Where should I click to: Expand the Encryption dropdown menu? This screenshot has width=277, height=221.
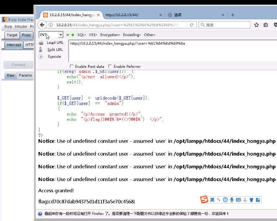pyautogui.click(x=110, y=35)
